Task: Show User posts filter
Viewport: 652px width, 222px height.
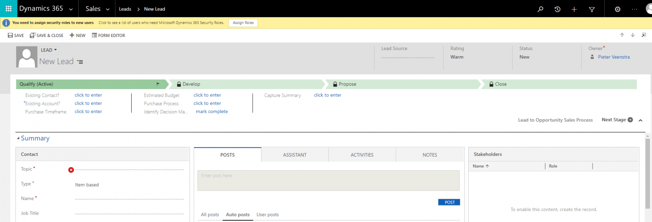Action: (268, 215)
